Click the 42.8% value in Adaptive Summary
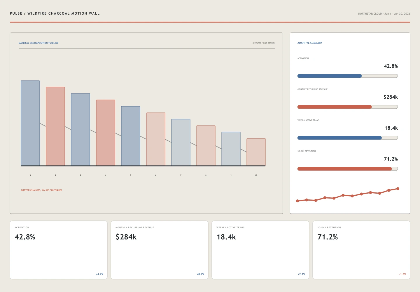The height and width of the screenshot is (292, 420). pyautogui.click(x=391, y=66)
